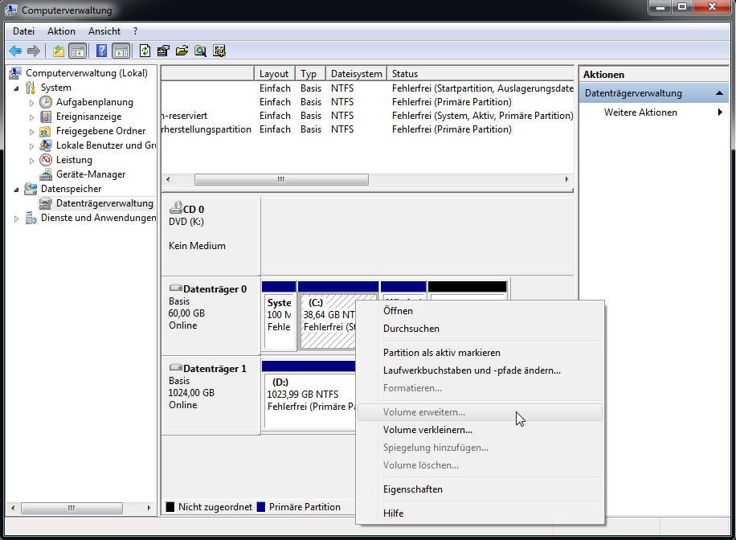Click the last toolbar icon with gear
Viewport: 736px width, 540px height.
point(219,51)
